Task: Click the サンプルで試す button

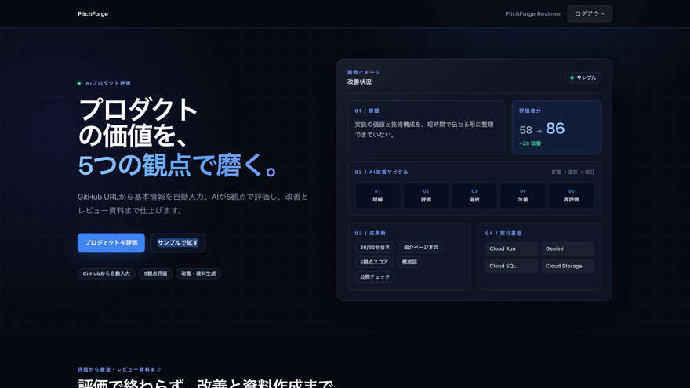Action: click(x=178, y=243)
